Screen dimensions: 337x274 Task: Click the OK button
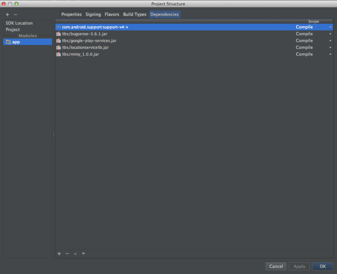322,266
